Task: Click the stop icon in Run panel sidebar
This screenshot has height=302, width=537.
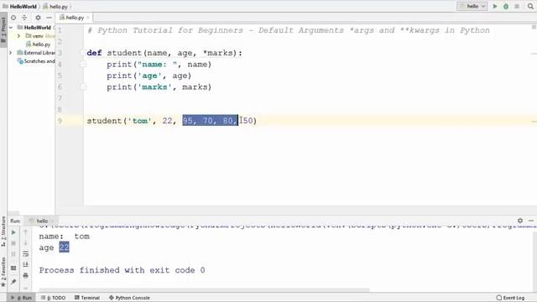Action: 13,243
